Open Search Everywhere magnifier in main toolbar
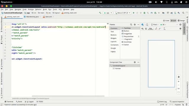 [183, 13]
